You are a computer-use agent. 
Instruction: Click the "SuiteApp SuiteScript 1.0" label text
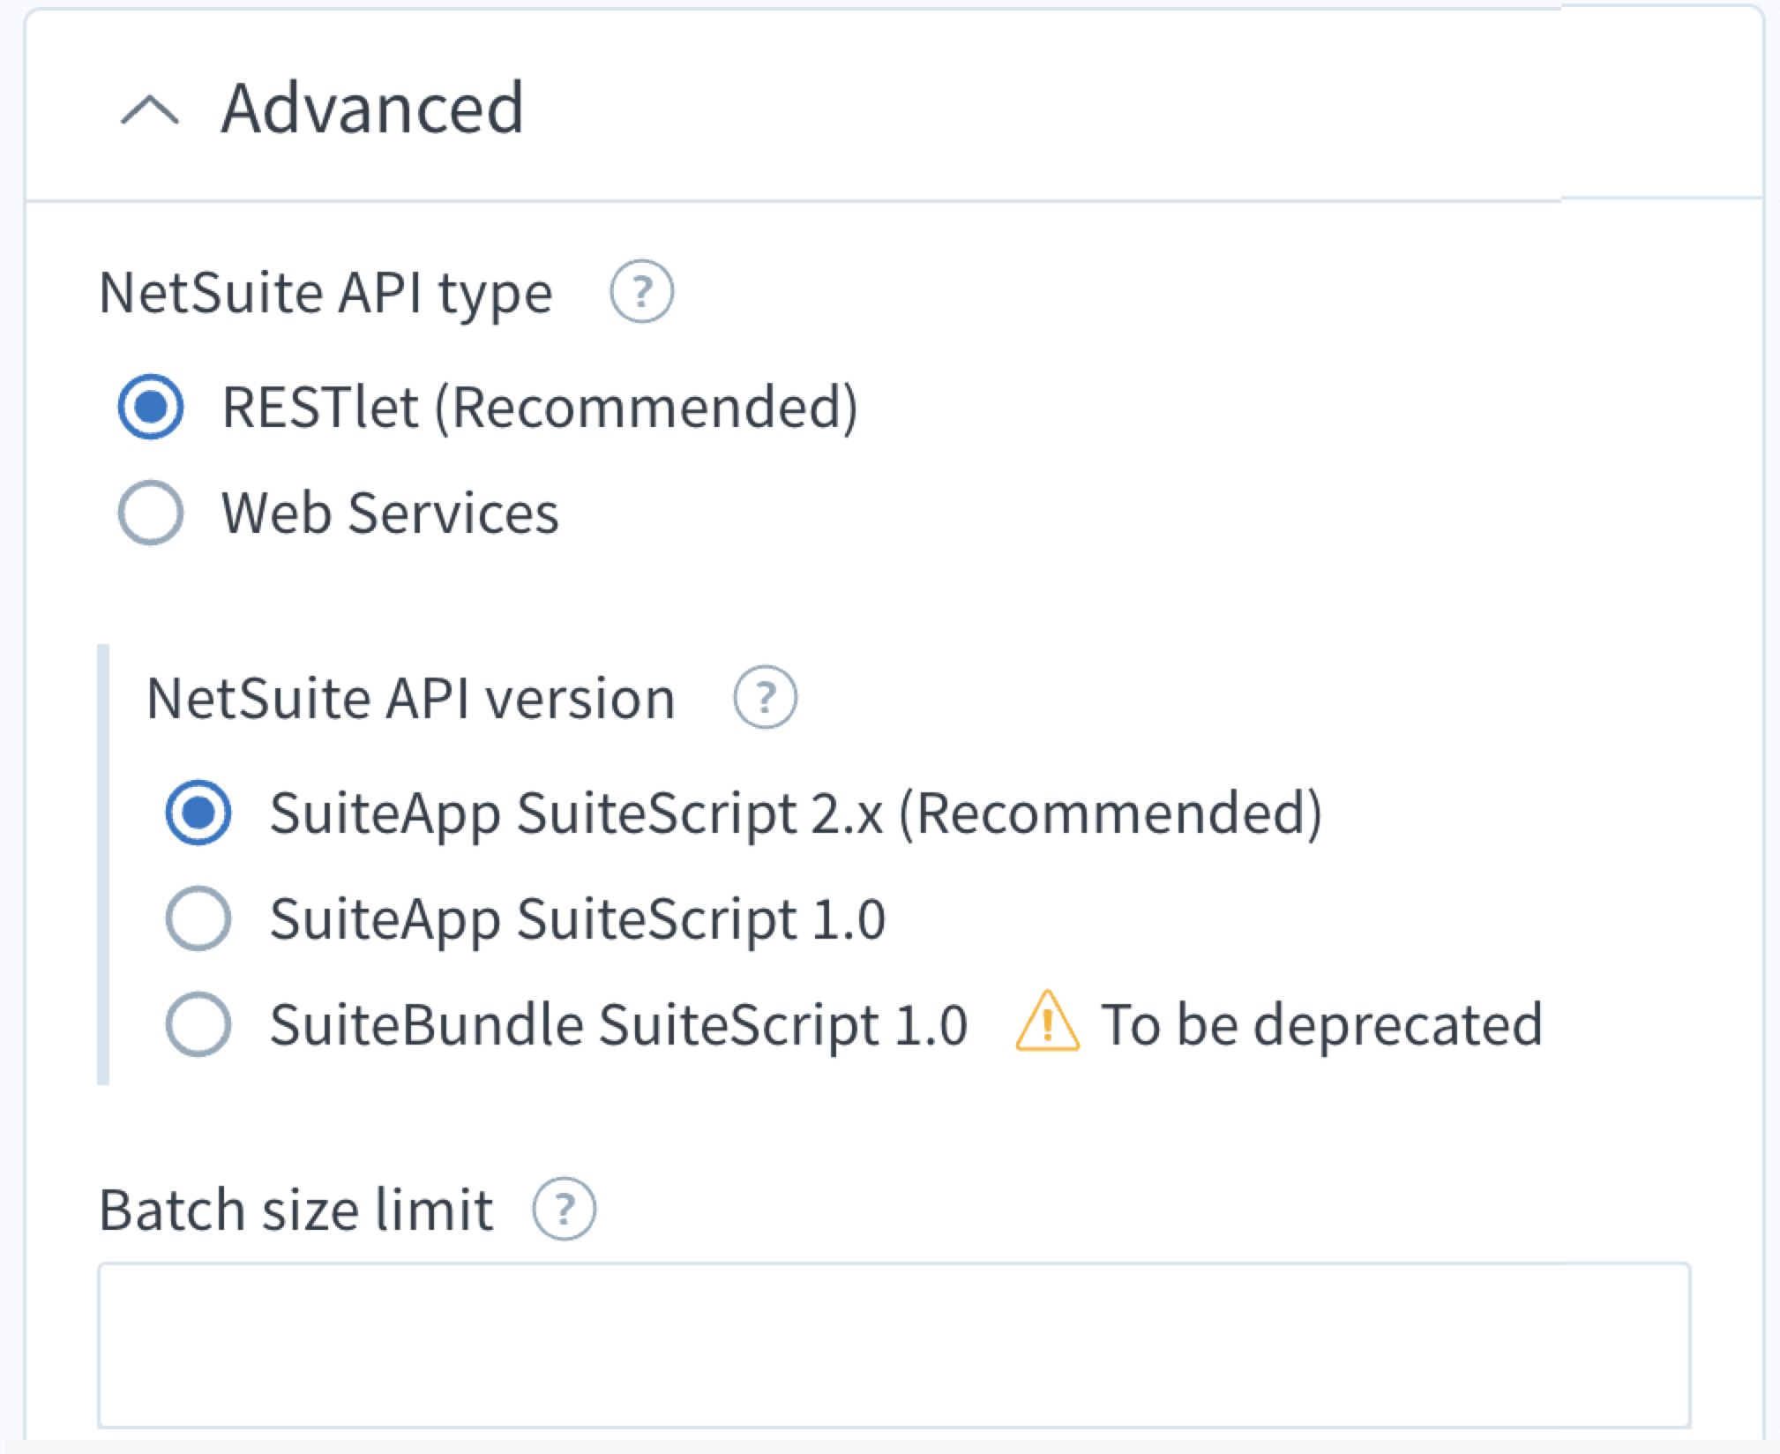[x=577, y=918]
